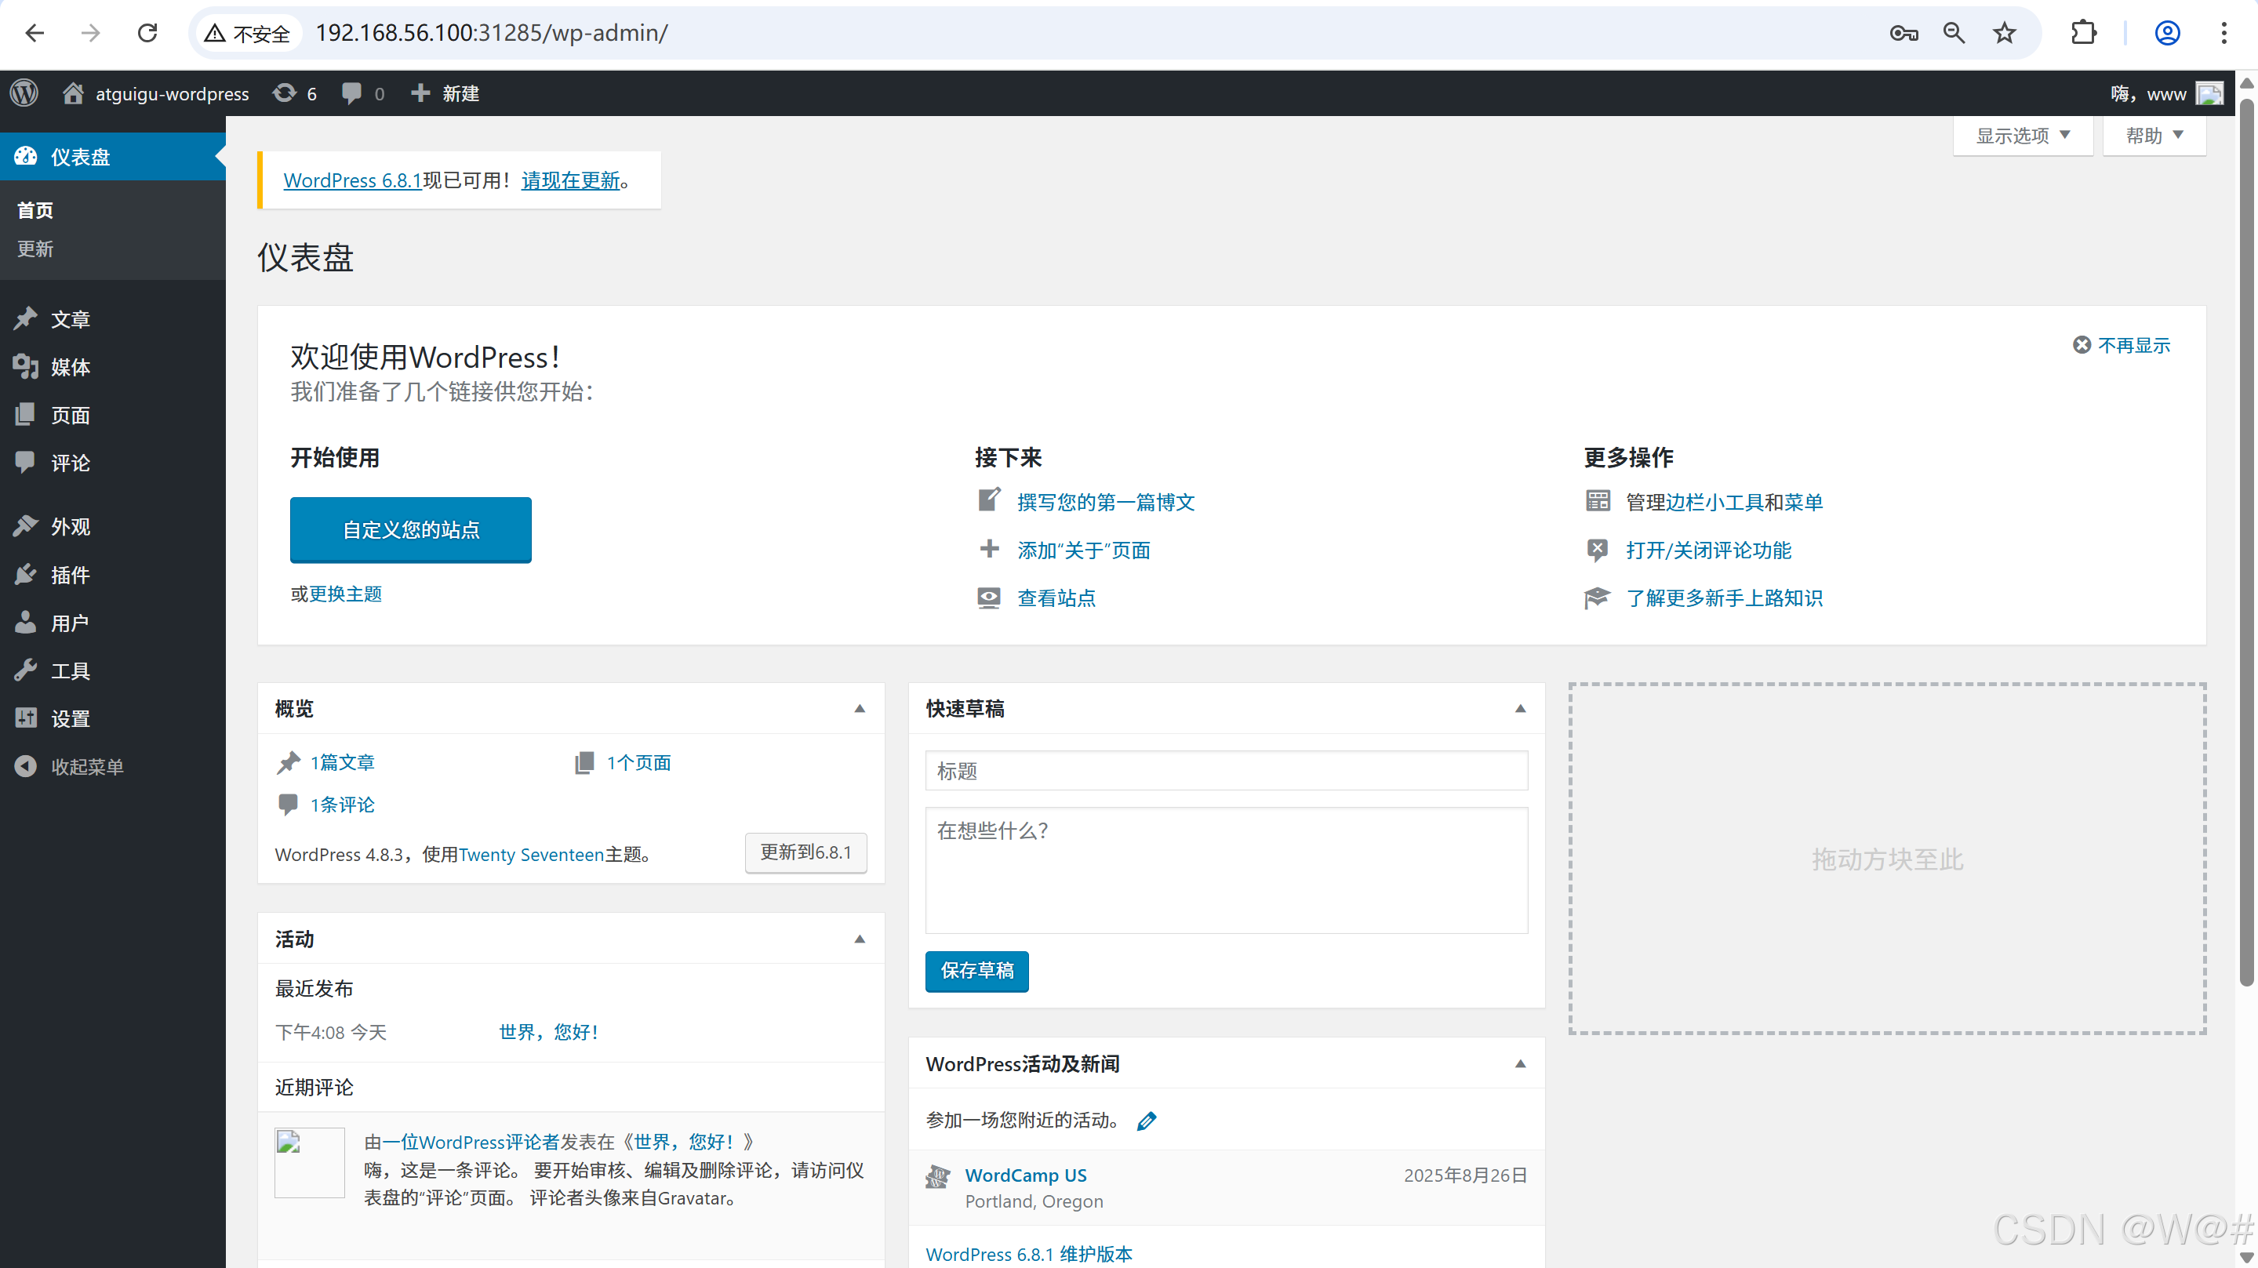
Task: Open the 更换主题 link
Action: [x=345, y=594]
